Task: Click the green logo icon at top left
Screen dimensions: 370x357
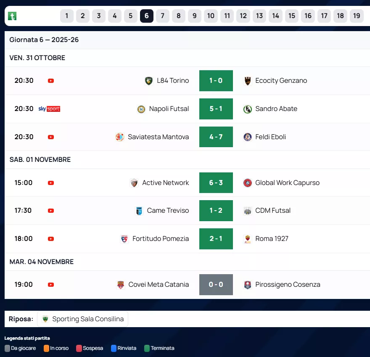Action: [x=13, y=16]
